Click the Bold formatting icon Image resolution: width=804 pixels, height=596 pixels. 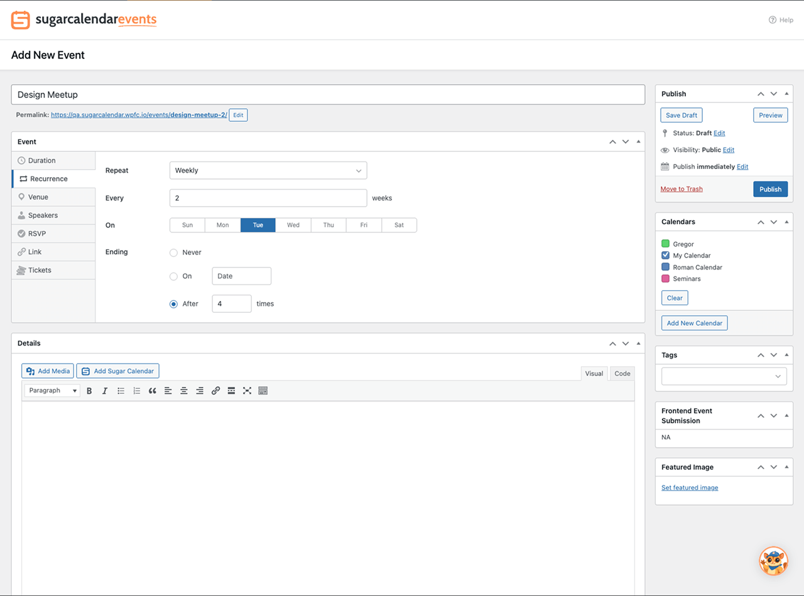[89, 391]
